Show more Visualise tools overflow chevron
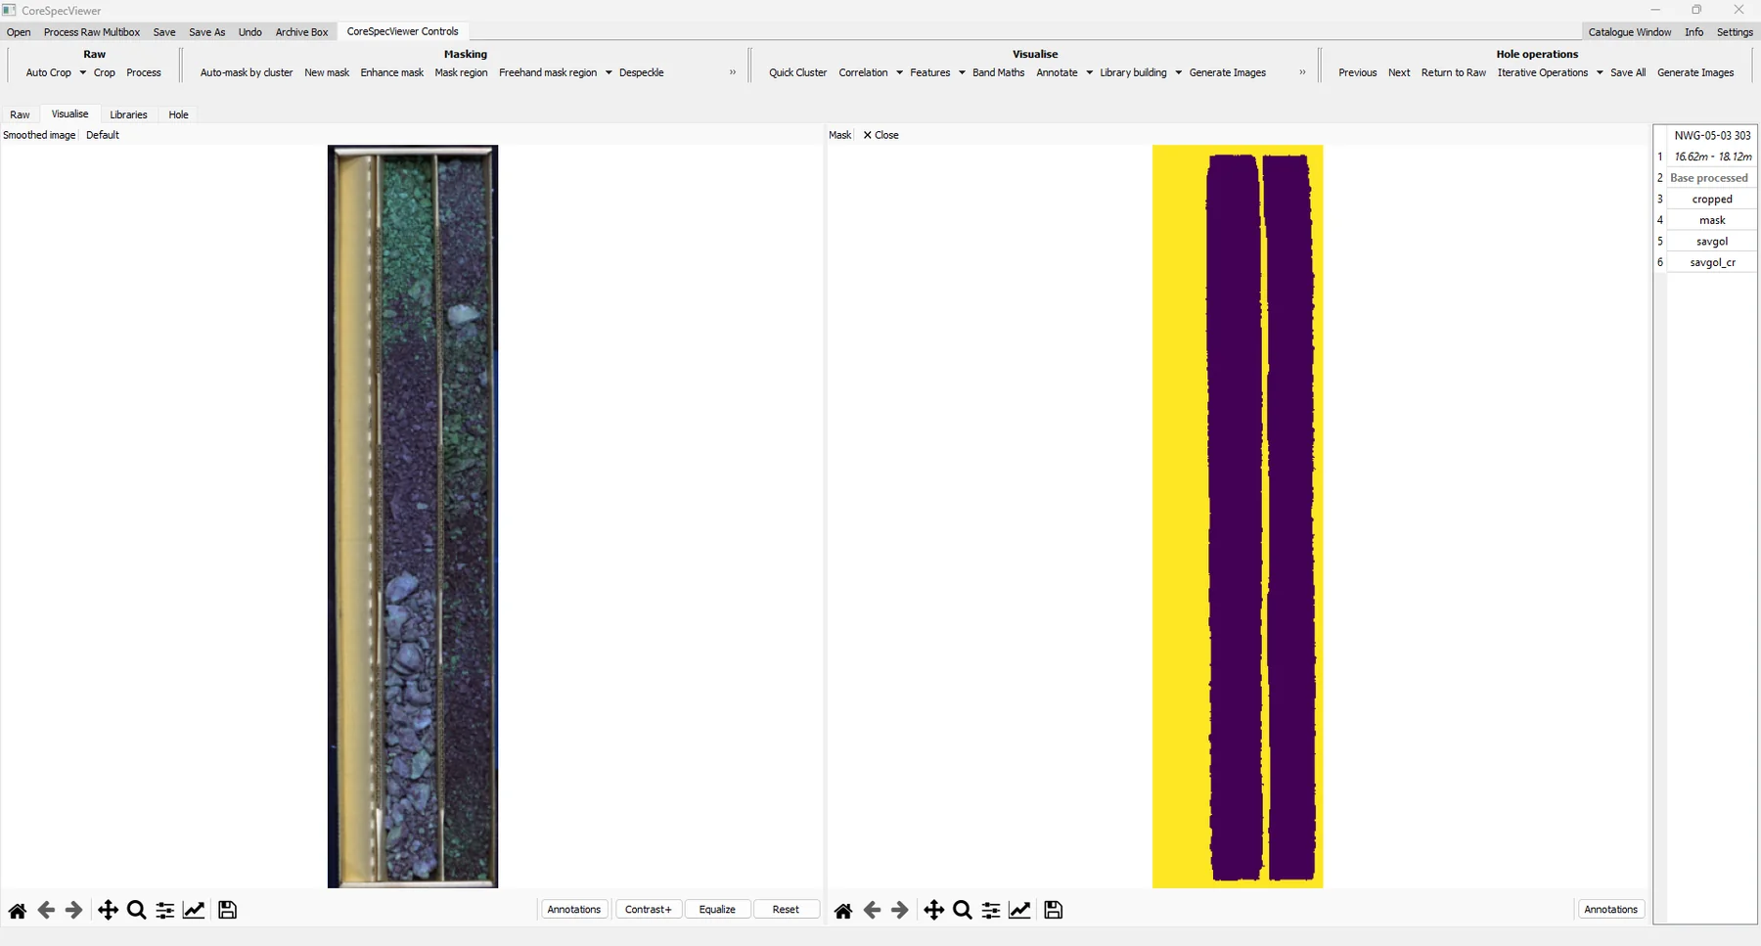The height and width of the screenshot is (946, 1761). pyautogui.click(x=1302, y=72)
